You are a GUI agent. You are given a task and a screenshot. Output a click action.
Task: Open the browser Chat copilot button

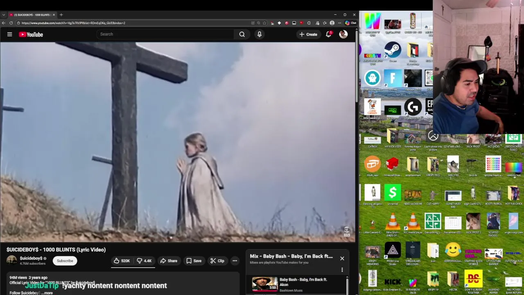351,23
